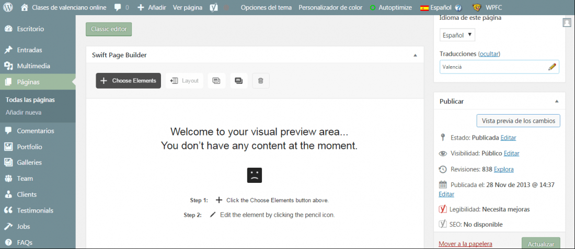
Task: Click Clases de valenciano online site name
Action: (70, 7)
